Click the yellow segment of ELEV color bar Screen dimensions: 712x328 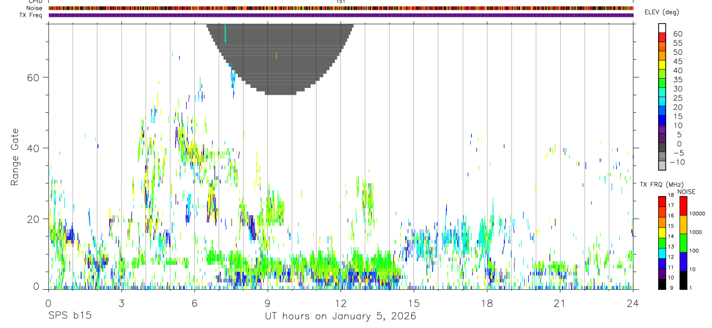point(662,65)
